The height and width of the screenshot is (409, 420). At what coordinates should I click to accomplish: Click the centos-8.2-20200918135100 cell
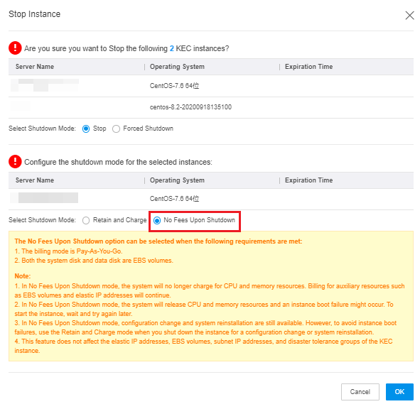click(x=190, y=107)
